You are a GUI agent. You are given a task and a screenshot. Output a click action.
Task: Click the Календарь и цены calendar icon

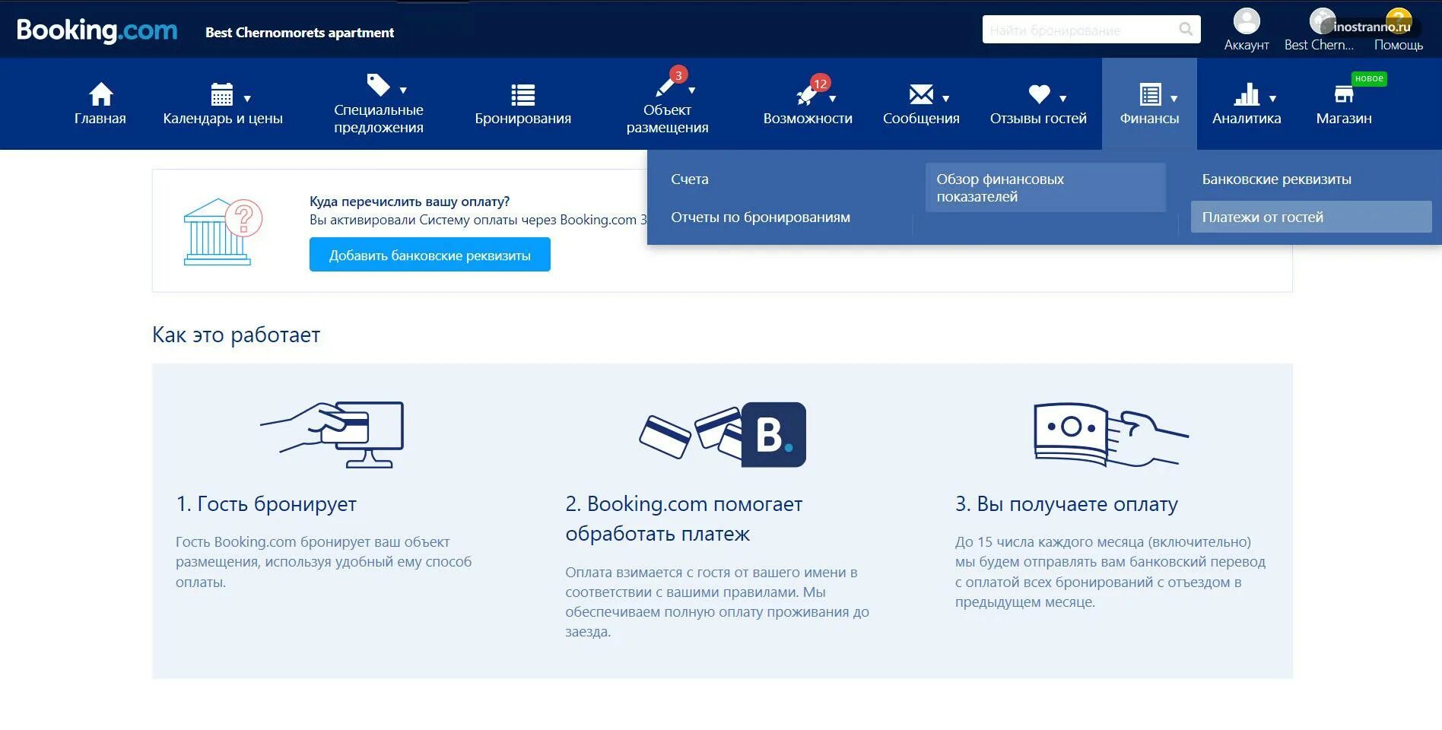[222, 94]
